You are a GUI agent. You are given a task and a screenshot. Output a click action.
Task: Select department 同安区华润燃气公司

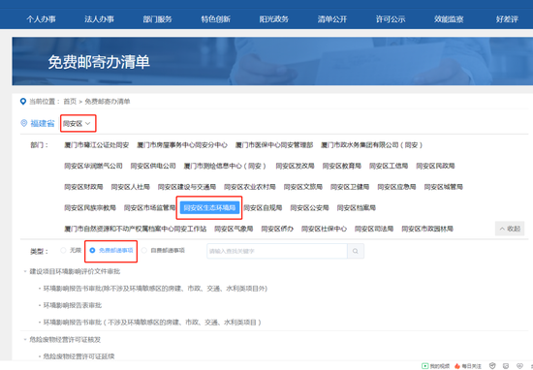[x=93, y=166]
